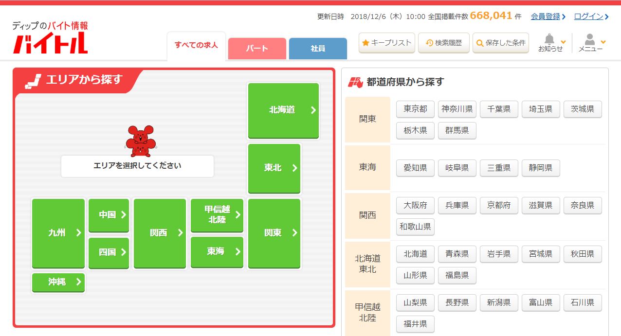Screen dimensions: 621x336
Task: Switch to the パート tab
Action: [256, 49]
